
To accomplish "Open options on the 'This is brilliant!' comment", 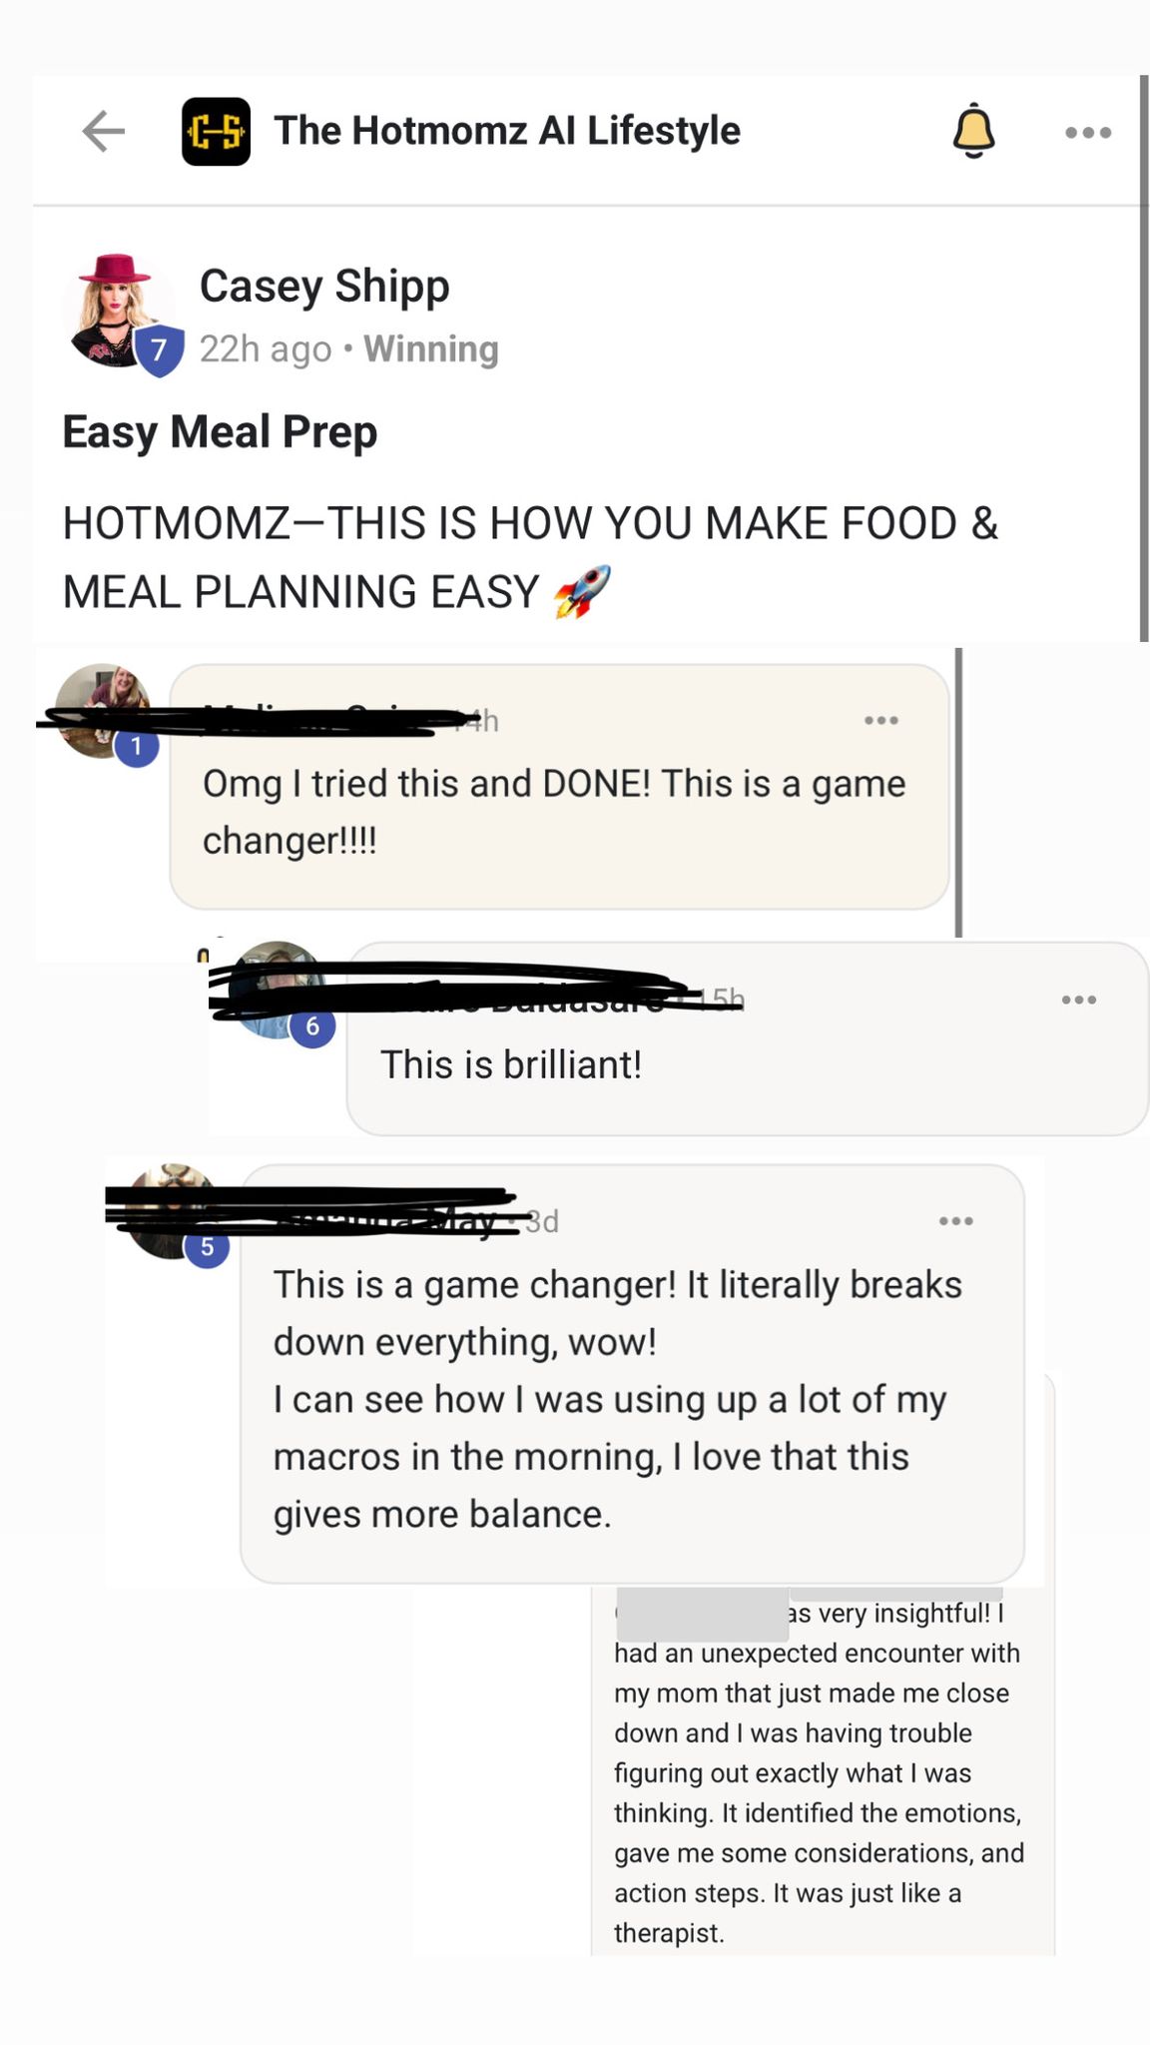I will click(x=1079, y=1000).
